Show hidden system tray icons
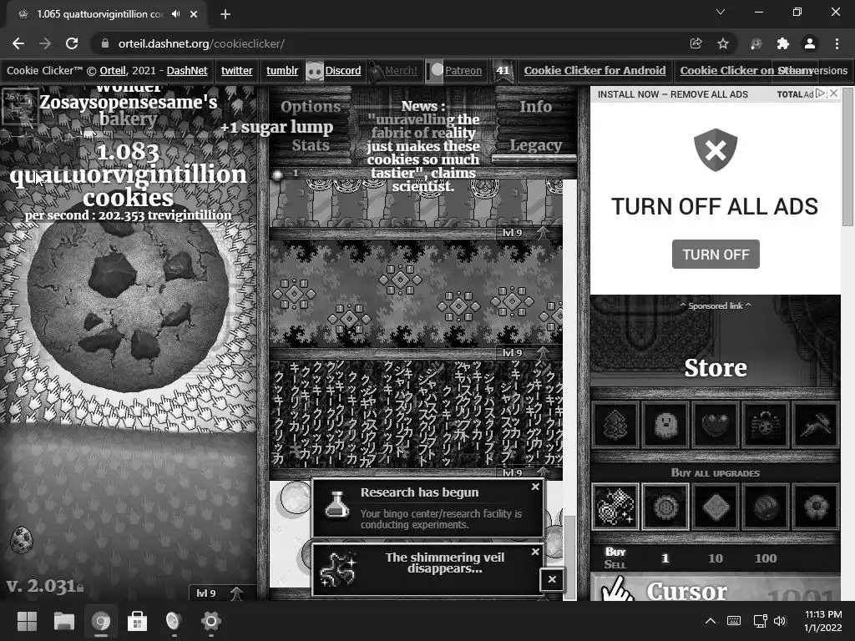The height and width of the screenshot is (641, 855). [711, 621]
